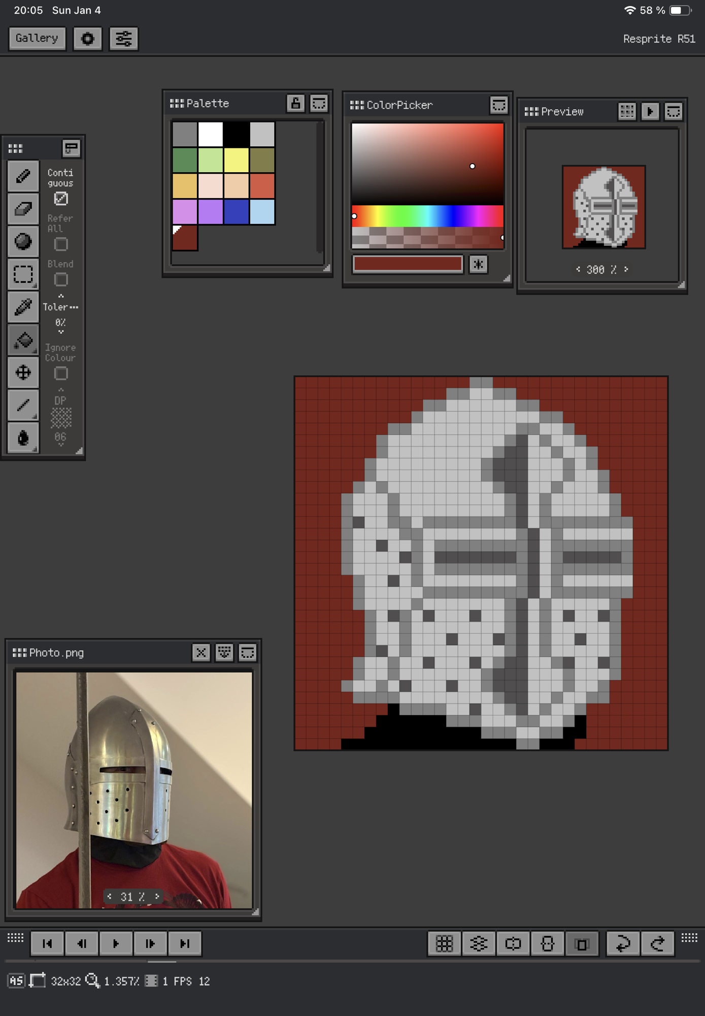
Task: Open the Gallery
Action: click(37, 39)
